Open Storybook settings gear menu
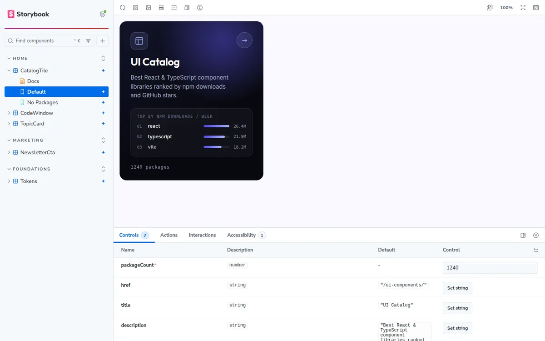The width and height of the screenshot is (545, 341). pos(103,14)
